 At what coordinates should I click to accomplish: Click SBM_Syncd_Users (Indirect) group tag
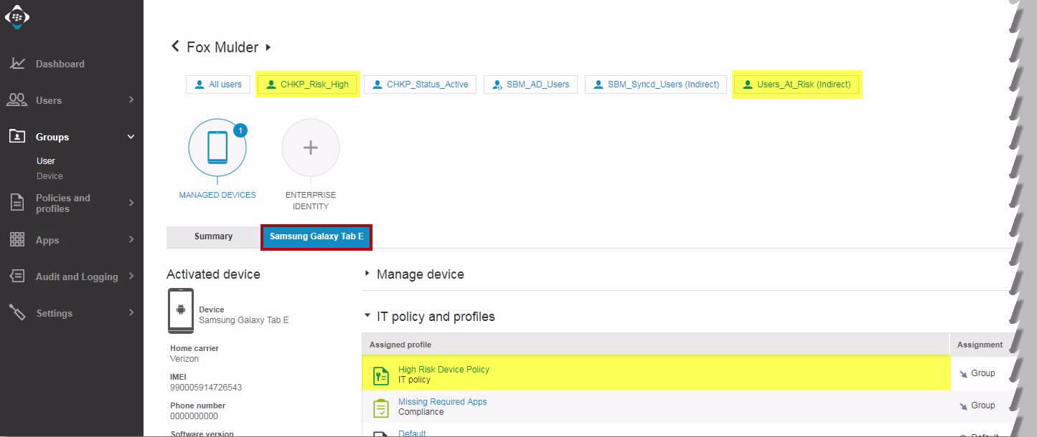click(x=656, y=85)
